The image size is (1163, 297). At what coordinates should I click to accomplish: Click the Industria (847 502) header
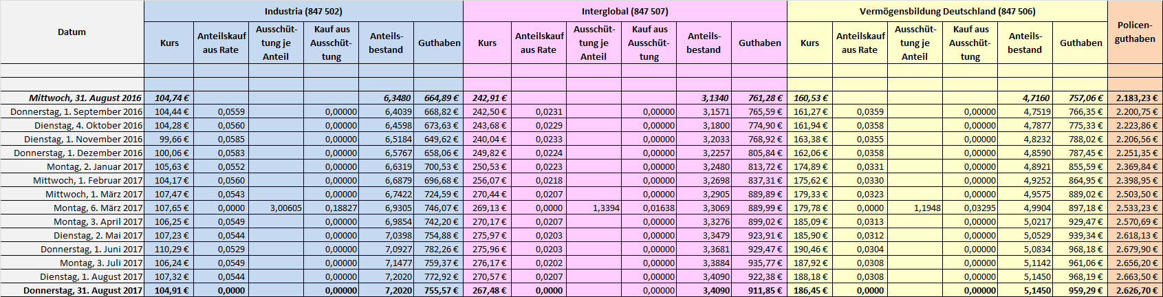click(x=303, y=12)
